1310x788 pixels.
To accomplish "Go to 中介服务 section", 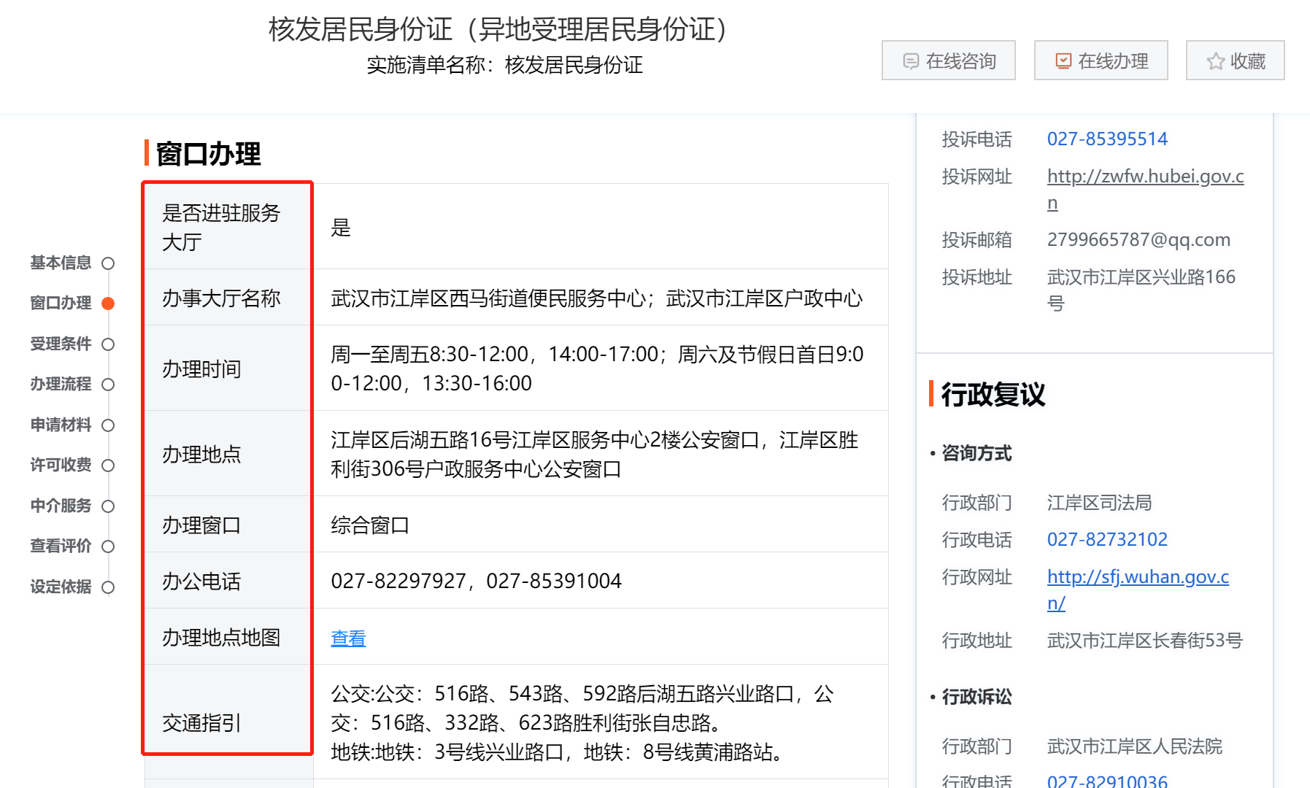I will [61, 506].
